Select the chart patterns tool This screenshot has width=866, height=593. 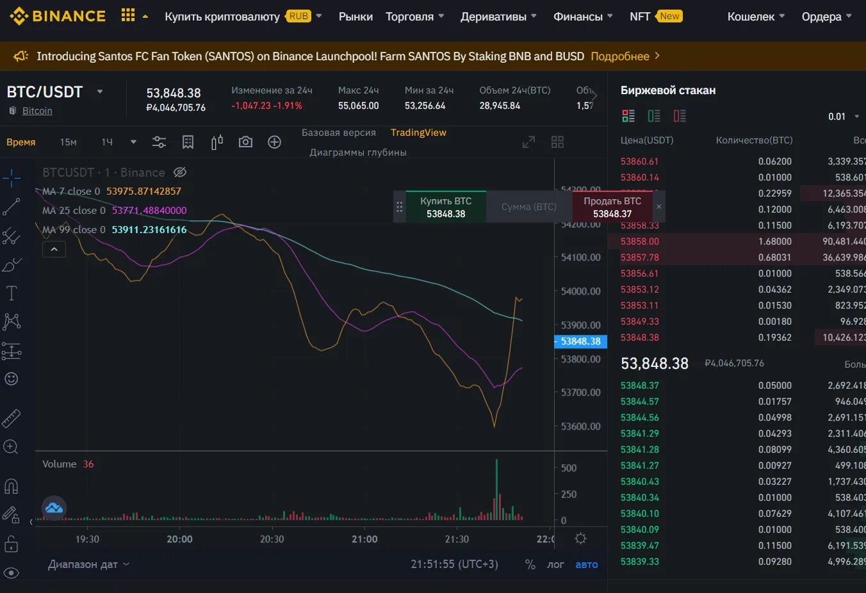pos(12,321)
